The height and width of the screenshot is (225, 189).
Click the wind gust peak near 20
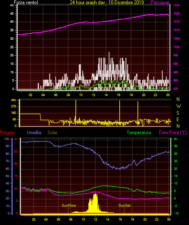(x=109, y=53)
